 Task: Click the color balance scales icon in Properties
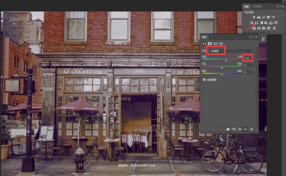pos(204,44)
